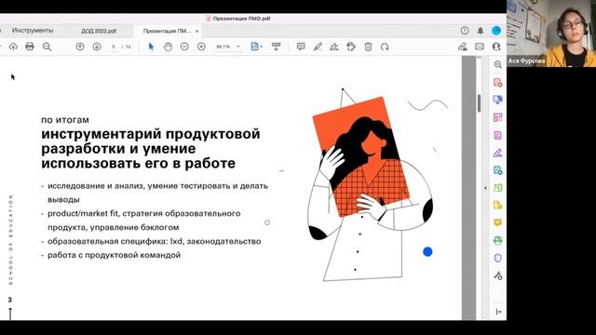Collapse the right tools pane arrow
596x335 pixels.
(x=498, y=312)
